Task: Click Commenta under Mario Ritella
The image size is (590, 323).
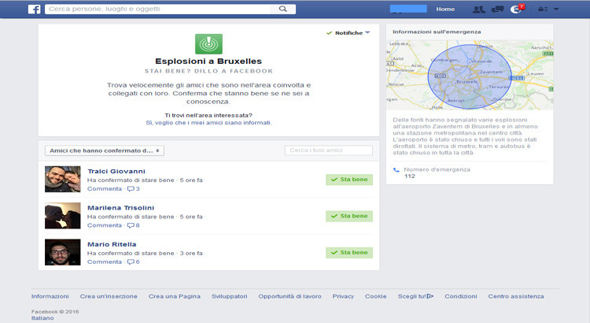Action: 105,262
